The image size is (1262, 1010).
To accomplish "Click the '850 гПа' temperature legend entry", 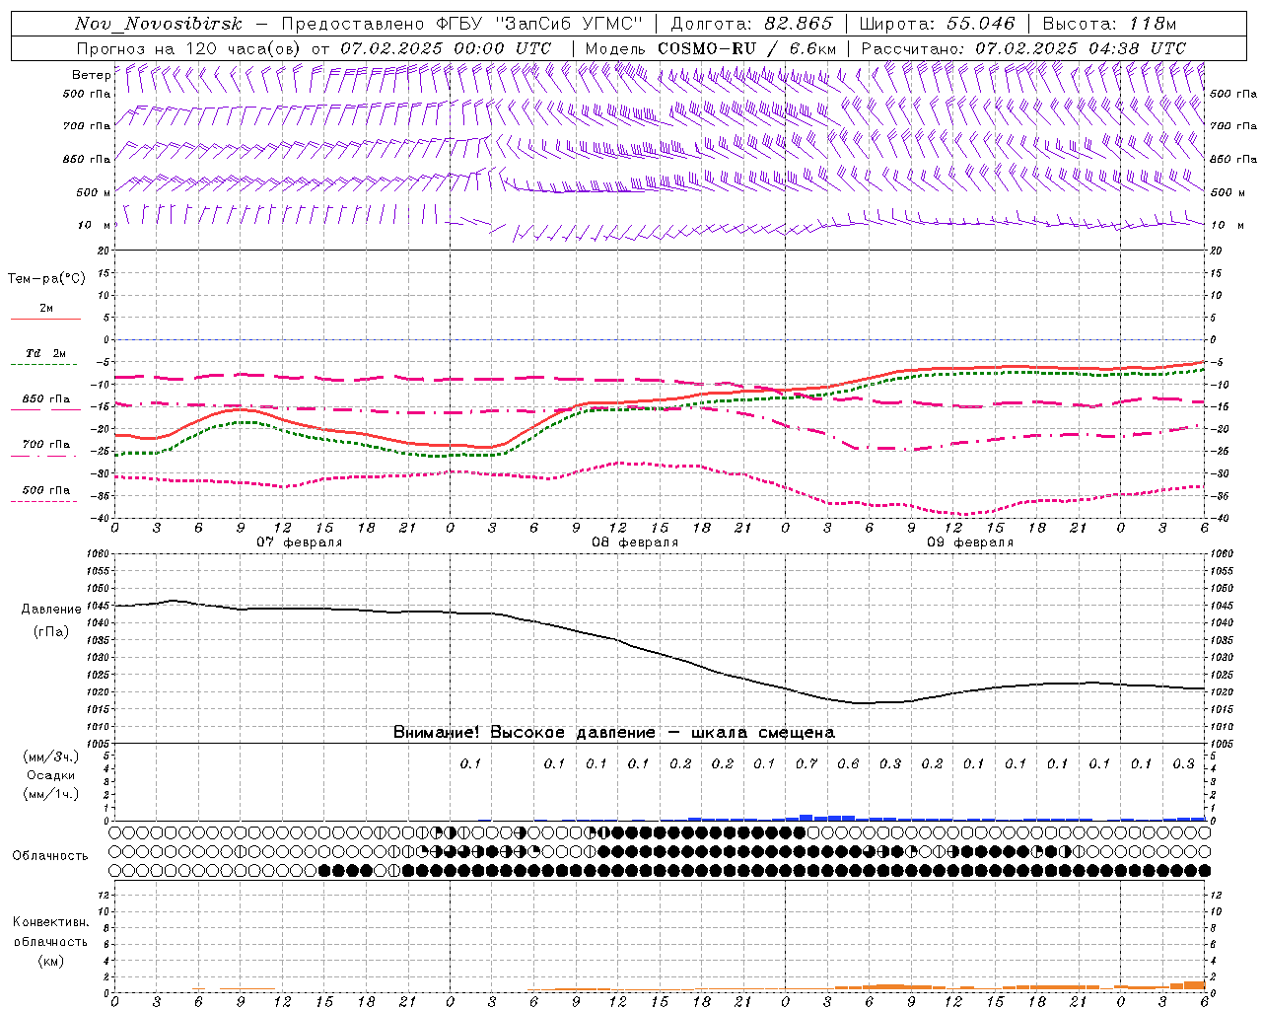I will 46,399.
